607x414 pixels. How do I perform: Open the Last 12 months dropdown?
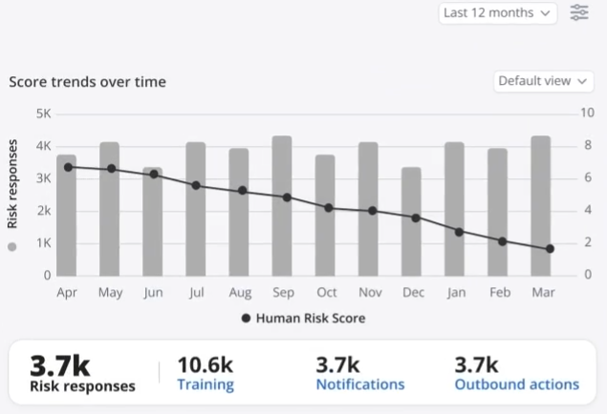pyautogui.click(x=498, y=13)
